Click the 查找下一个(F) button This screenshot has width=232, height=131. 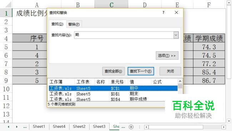tap(141, 71)
